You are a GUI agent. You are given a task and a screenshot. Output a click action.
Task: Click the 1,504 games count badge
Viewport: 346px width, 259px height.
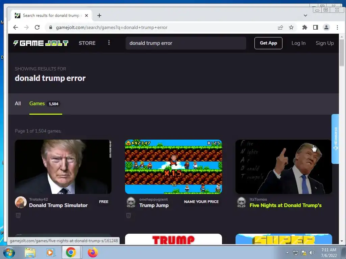coord(53,104)
